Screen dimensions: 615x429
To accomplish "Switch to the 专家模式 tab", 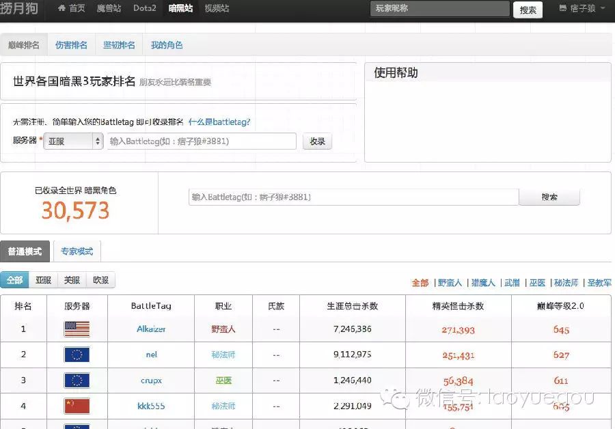I will pos(77,251).
